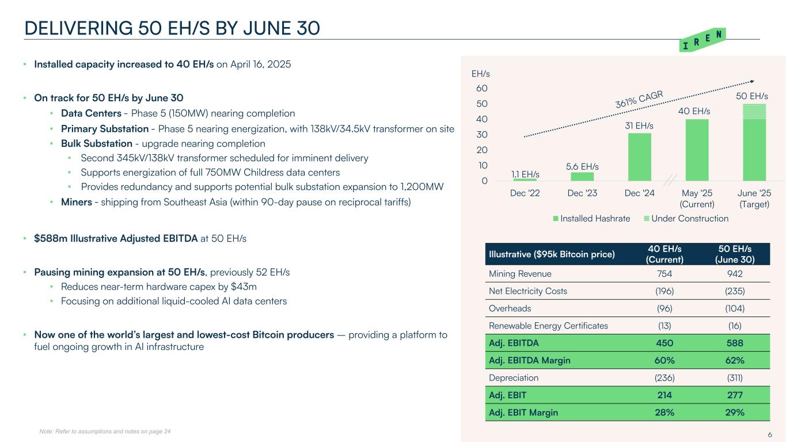Select the Adj. EBIT Margin row label
The height and width of the screenshot is (442, 786).
click(523, 412)
